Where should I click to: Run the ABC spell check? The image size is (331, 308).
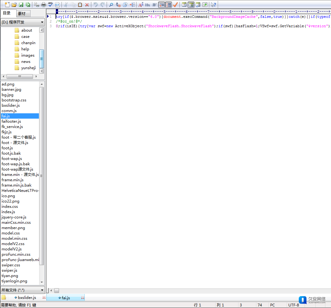coord(51,5)
